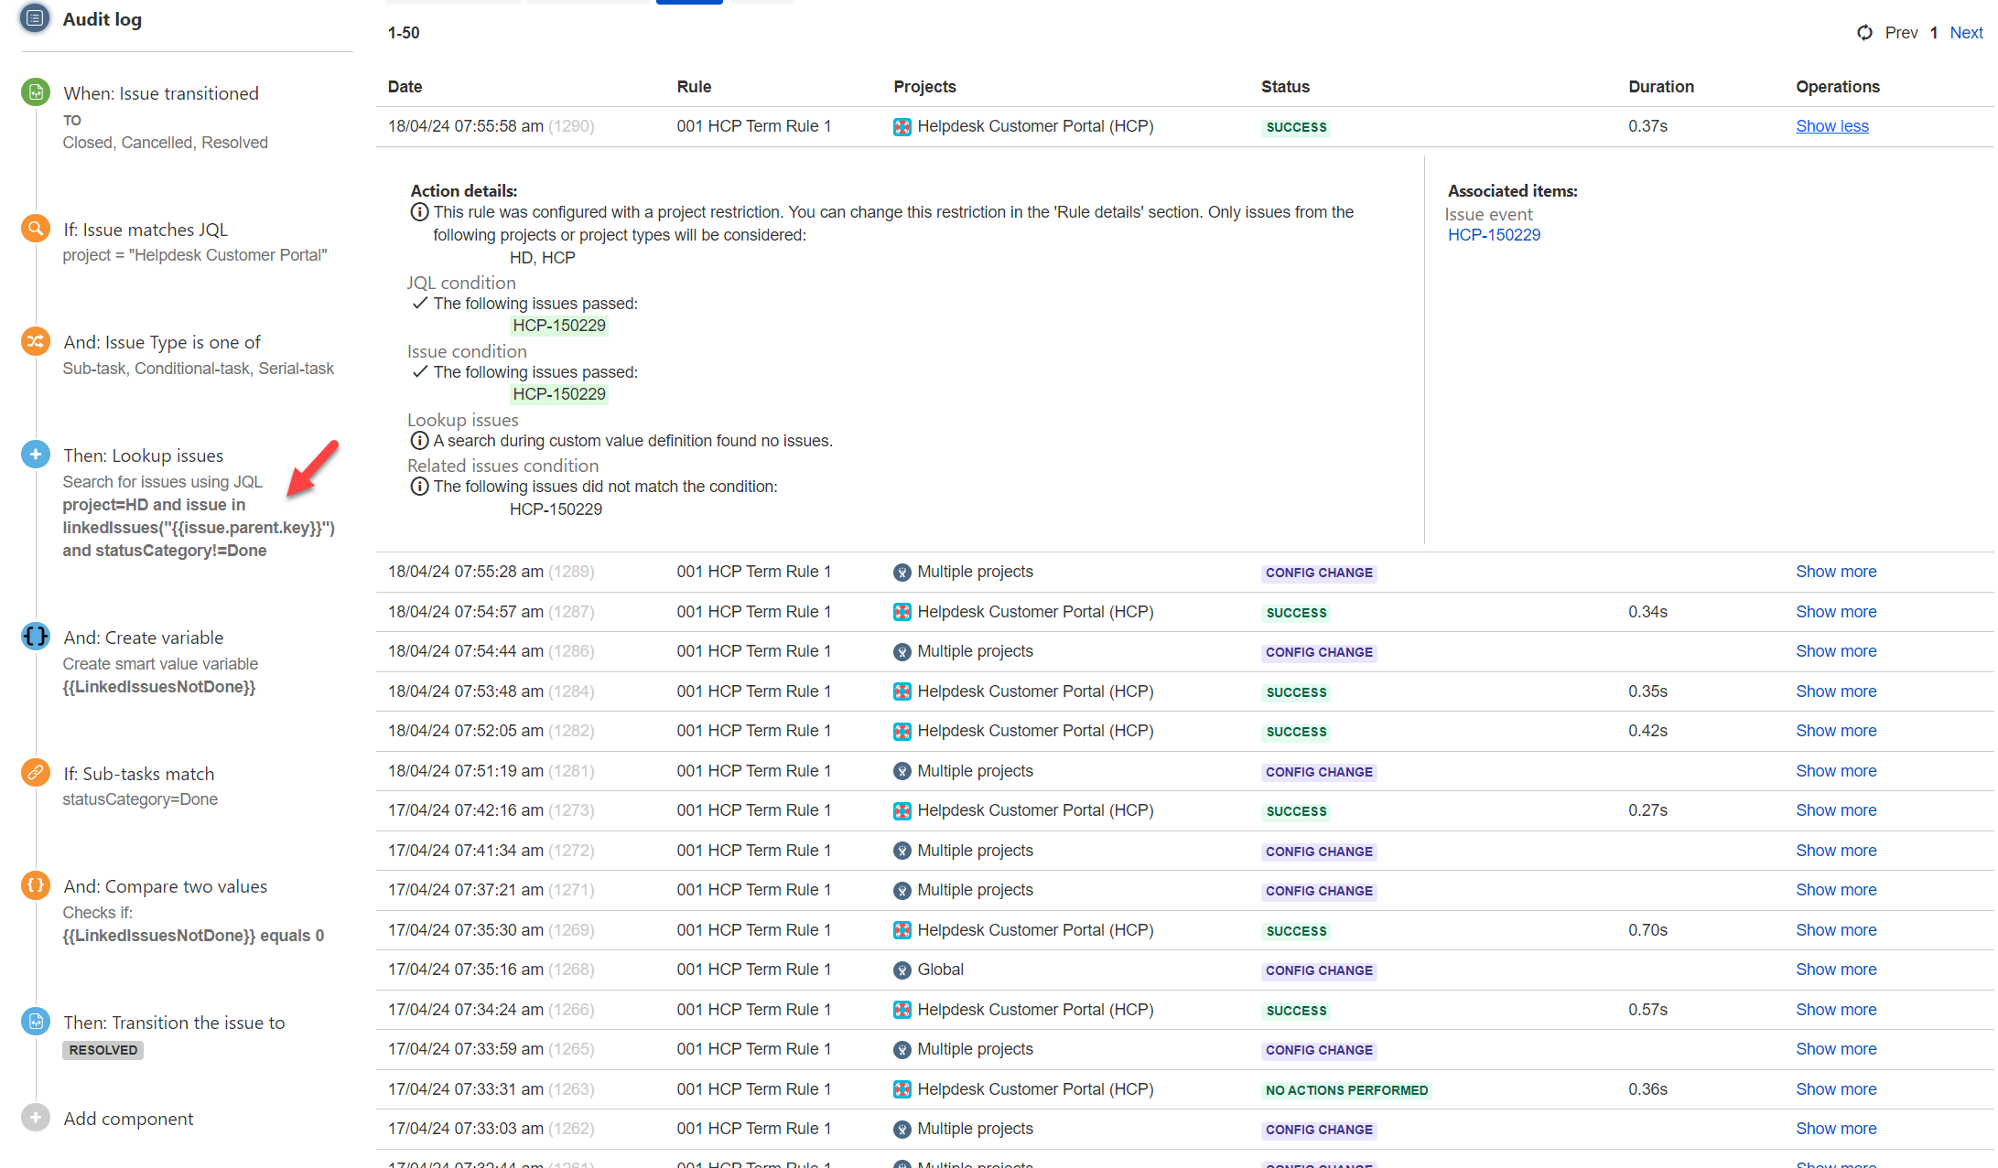Click the 'Transition the issue' action icon
This screenshot has height=1168, width=1998.
point(35,1021)
